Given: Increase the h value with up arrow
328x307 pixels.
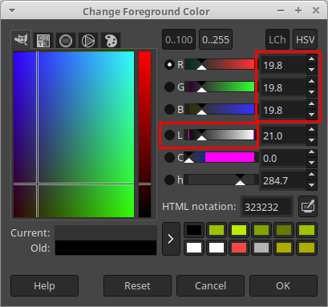Looking at the screenshot, I should (311, 175).
